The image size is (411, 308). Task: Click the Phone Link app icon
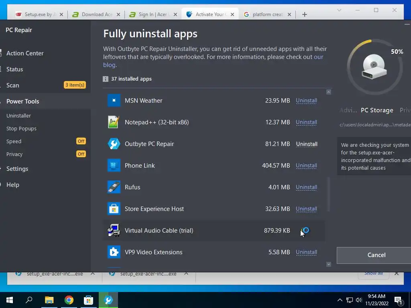coord(114,166)
